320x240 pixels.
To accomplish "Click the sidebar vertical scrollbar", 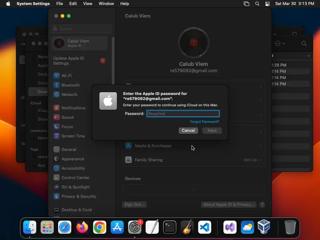I will [x=113, y=61].
